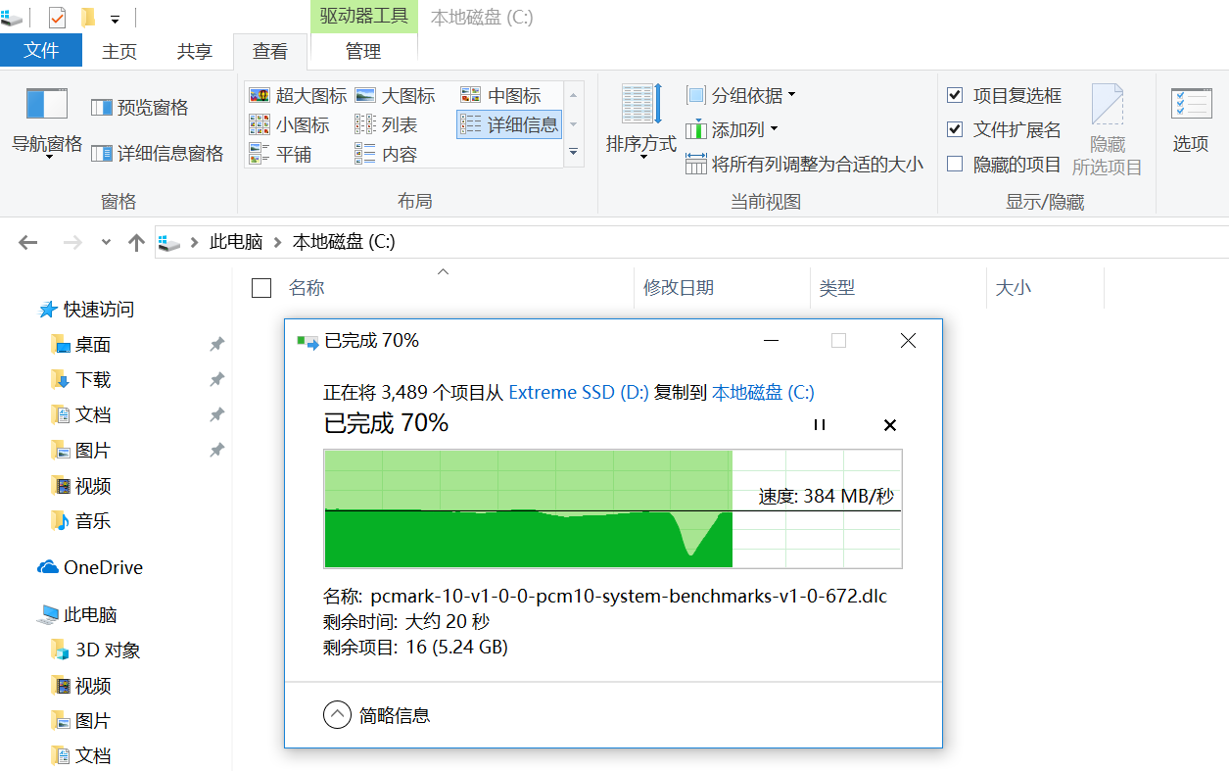Open 音乐 in quick access

(x=81, y=520)
